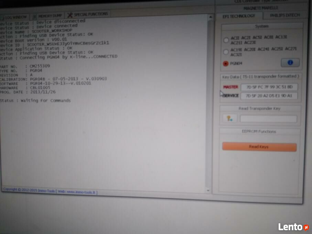This screenshot has height=234, width=312.
Task: Click the Device Boot Version V00.01 line
Action: point(33,40)
